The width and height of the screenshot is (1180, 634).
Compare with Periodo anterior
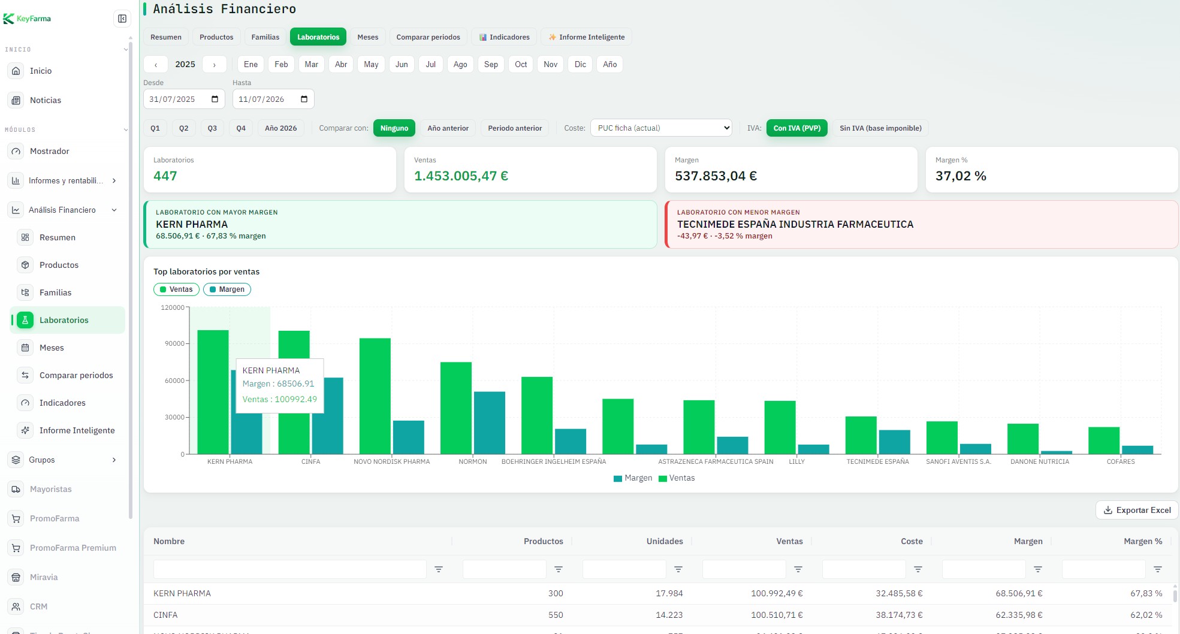click(515, 128)
